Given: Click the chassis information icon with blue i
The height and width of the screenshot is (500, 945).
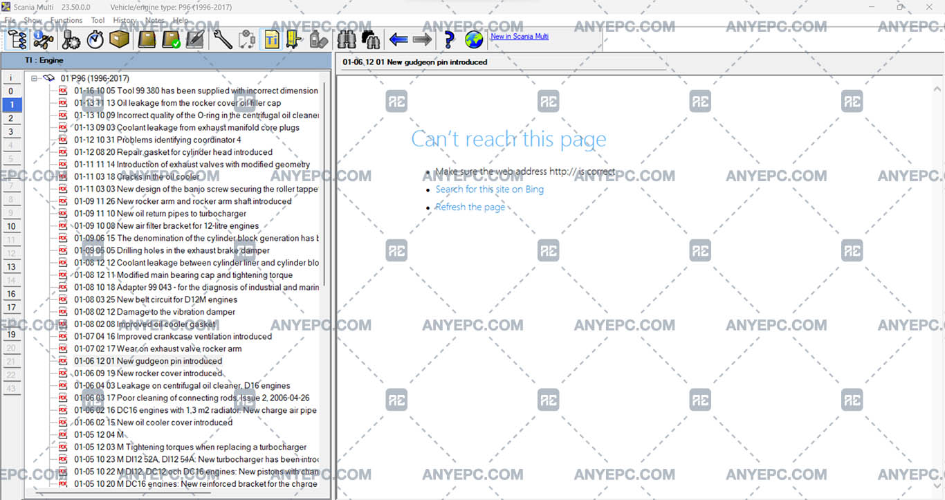Looking at the screenshot, I should [43, 39].
